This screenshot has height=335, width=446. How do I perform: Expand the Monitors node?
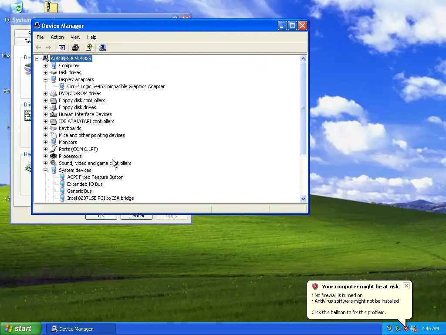point(45,142)
